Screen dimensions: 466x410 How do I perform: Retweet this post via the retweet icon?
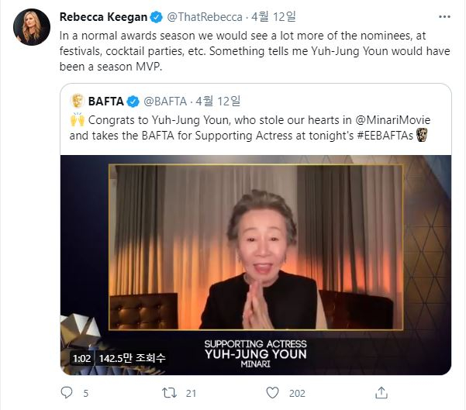[168, 393]
